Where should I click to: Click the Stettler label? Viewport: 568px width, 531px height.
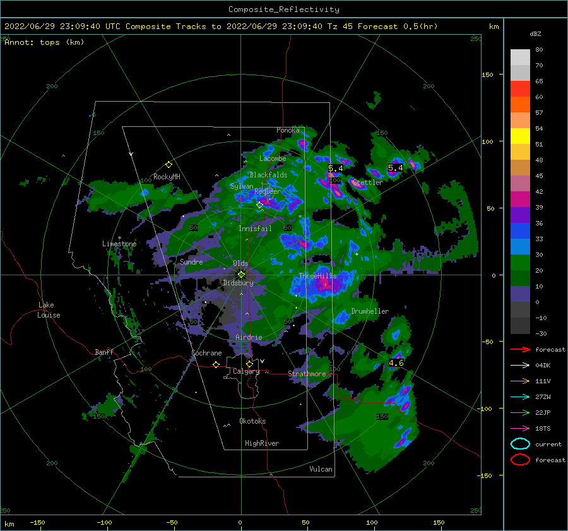(368, 182)
